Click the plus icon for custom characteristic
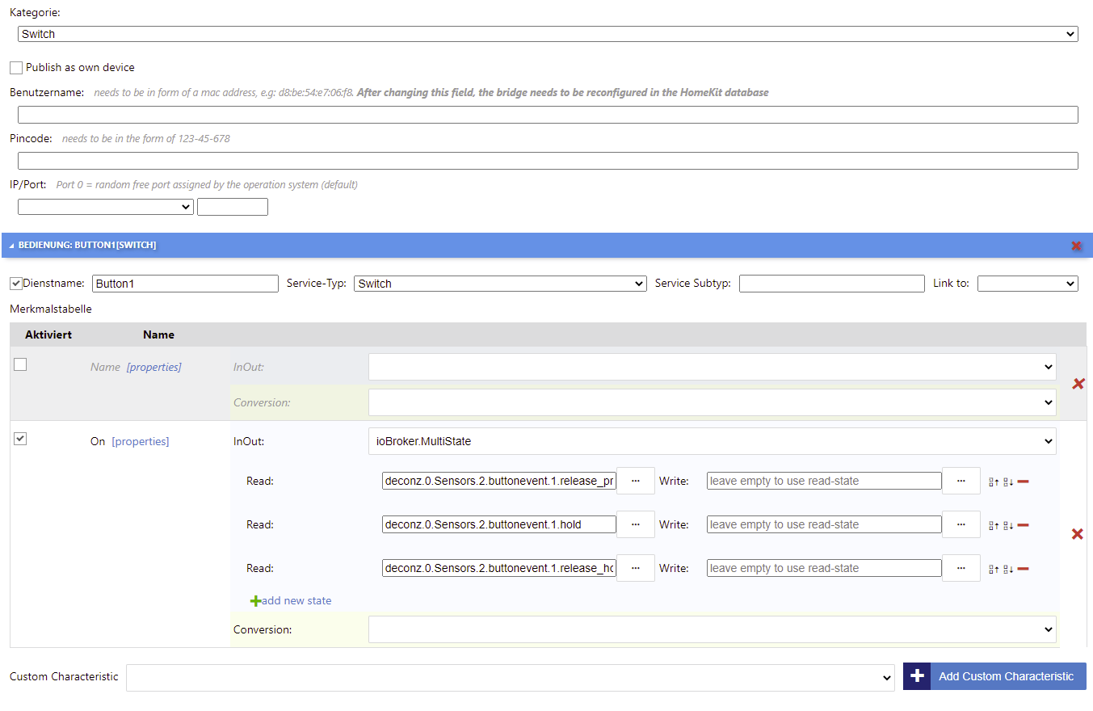The image size is (1093, 711). click(x=917, y=676)
